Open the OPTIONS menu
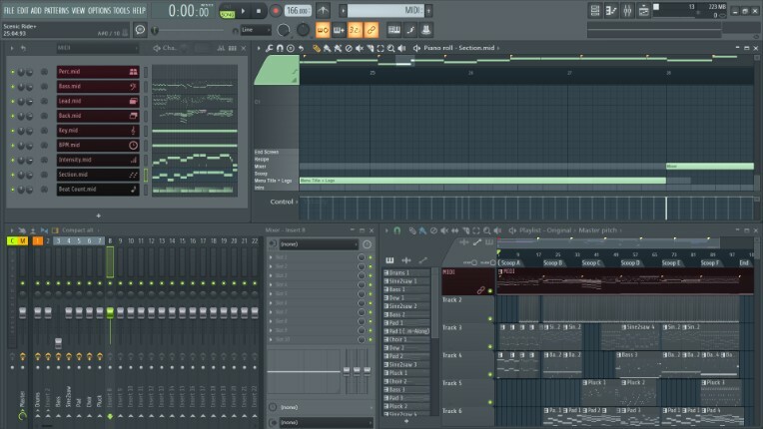Viewport: 763px width, 429px height. click(99, 10)
